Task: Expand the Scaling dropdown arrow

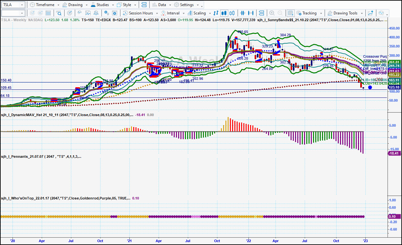Action: tap(210, 13)
